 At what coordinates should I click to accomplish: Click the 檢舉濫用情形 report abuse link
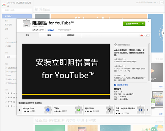click(122, 85)
